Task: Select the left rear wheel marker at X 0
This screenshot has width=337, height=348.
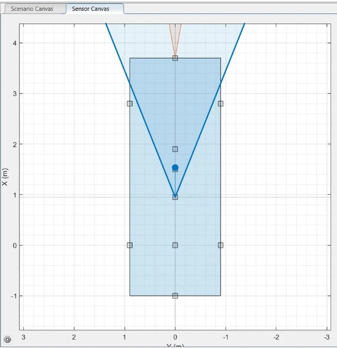Action: click(x=130, y=245)
